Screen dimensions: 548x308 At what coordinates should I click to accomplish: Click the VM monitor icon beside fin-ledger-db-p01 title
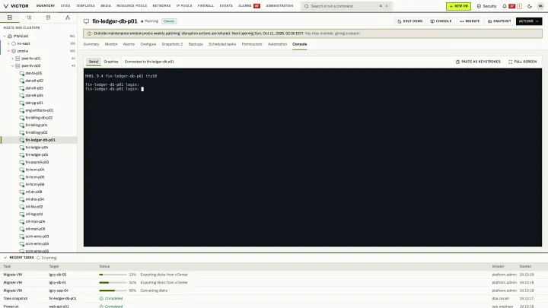point(86,21)
